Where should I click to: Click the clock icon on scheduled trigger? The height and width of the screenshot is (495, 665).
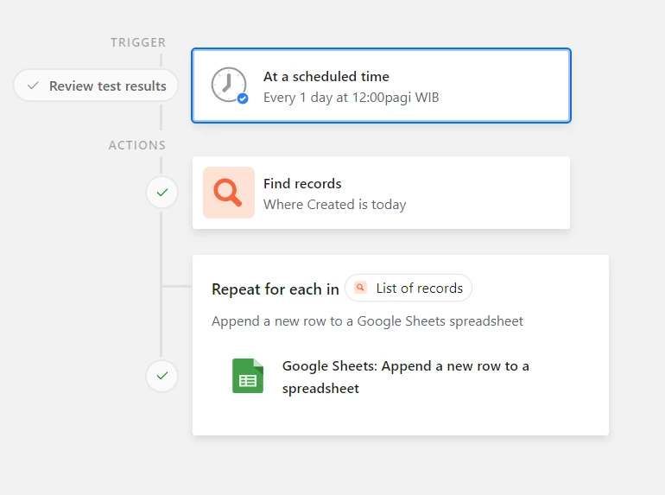(x=229, y=85)
